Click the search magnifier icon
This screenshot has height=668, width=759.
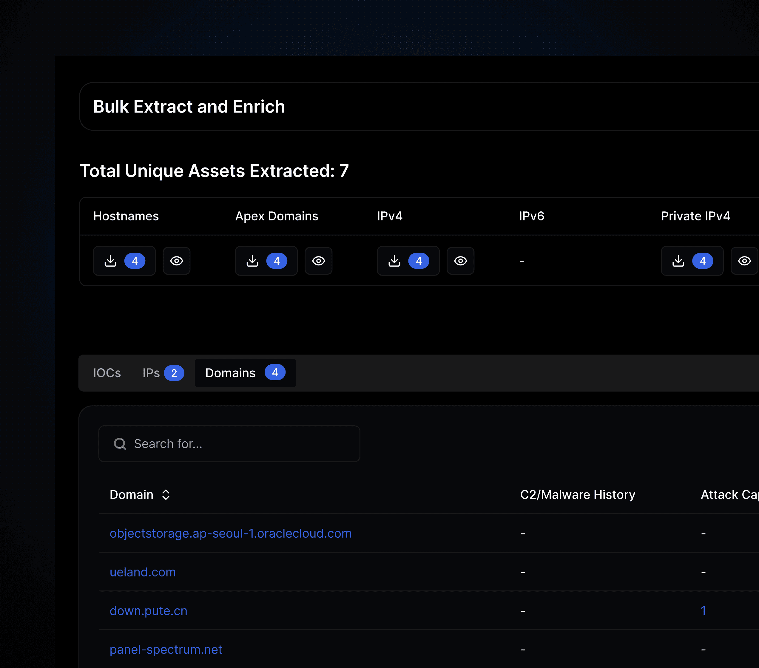120,444
